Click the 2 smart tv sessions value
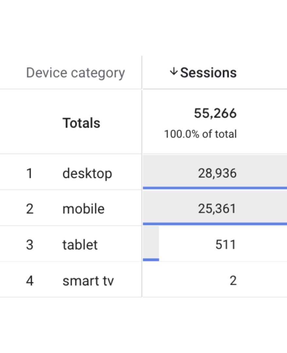This screenshot has height=353, width=287. [x=233, y=280]
